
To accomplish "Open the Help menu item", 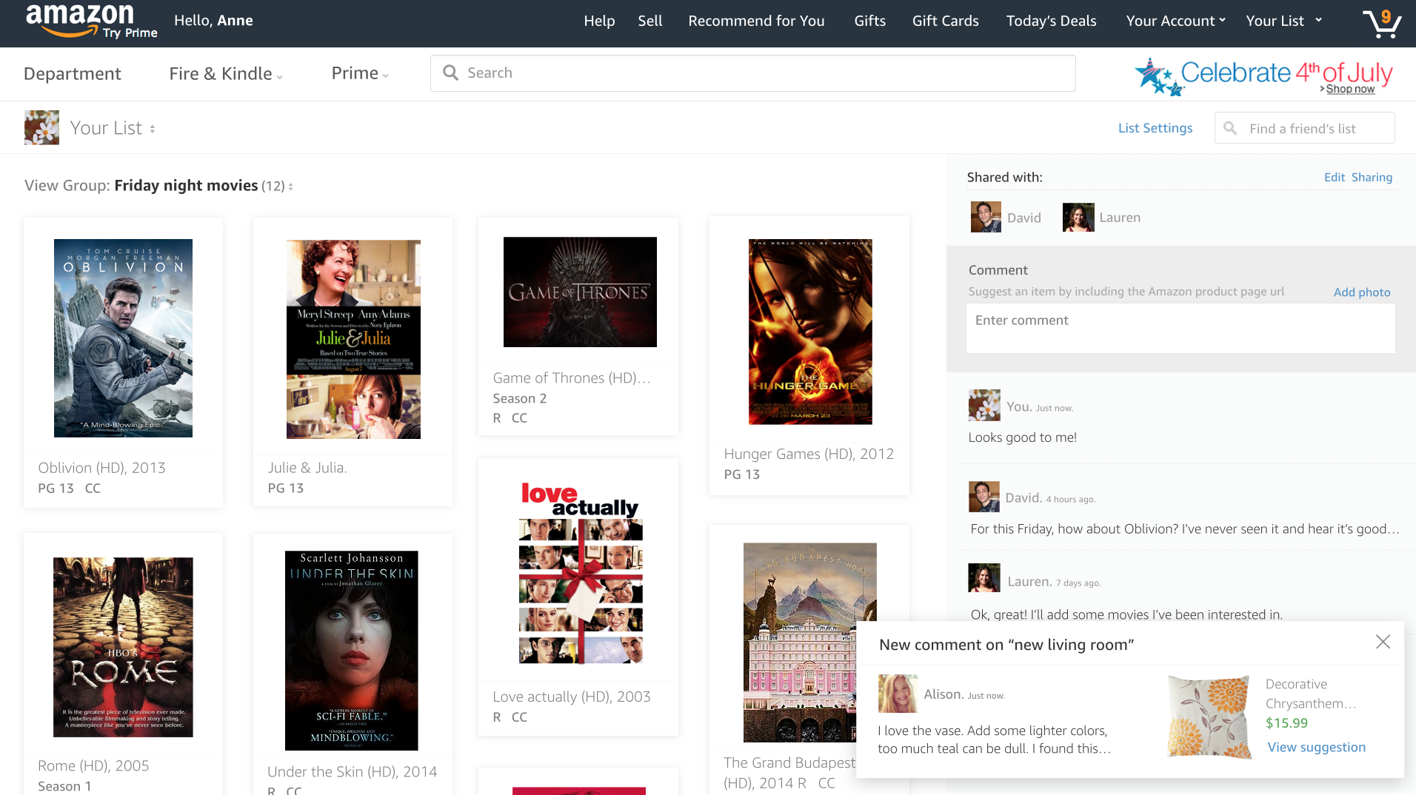I will tap(599, 21).
